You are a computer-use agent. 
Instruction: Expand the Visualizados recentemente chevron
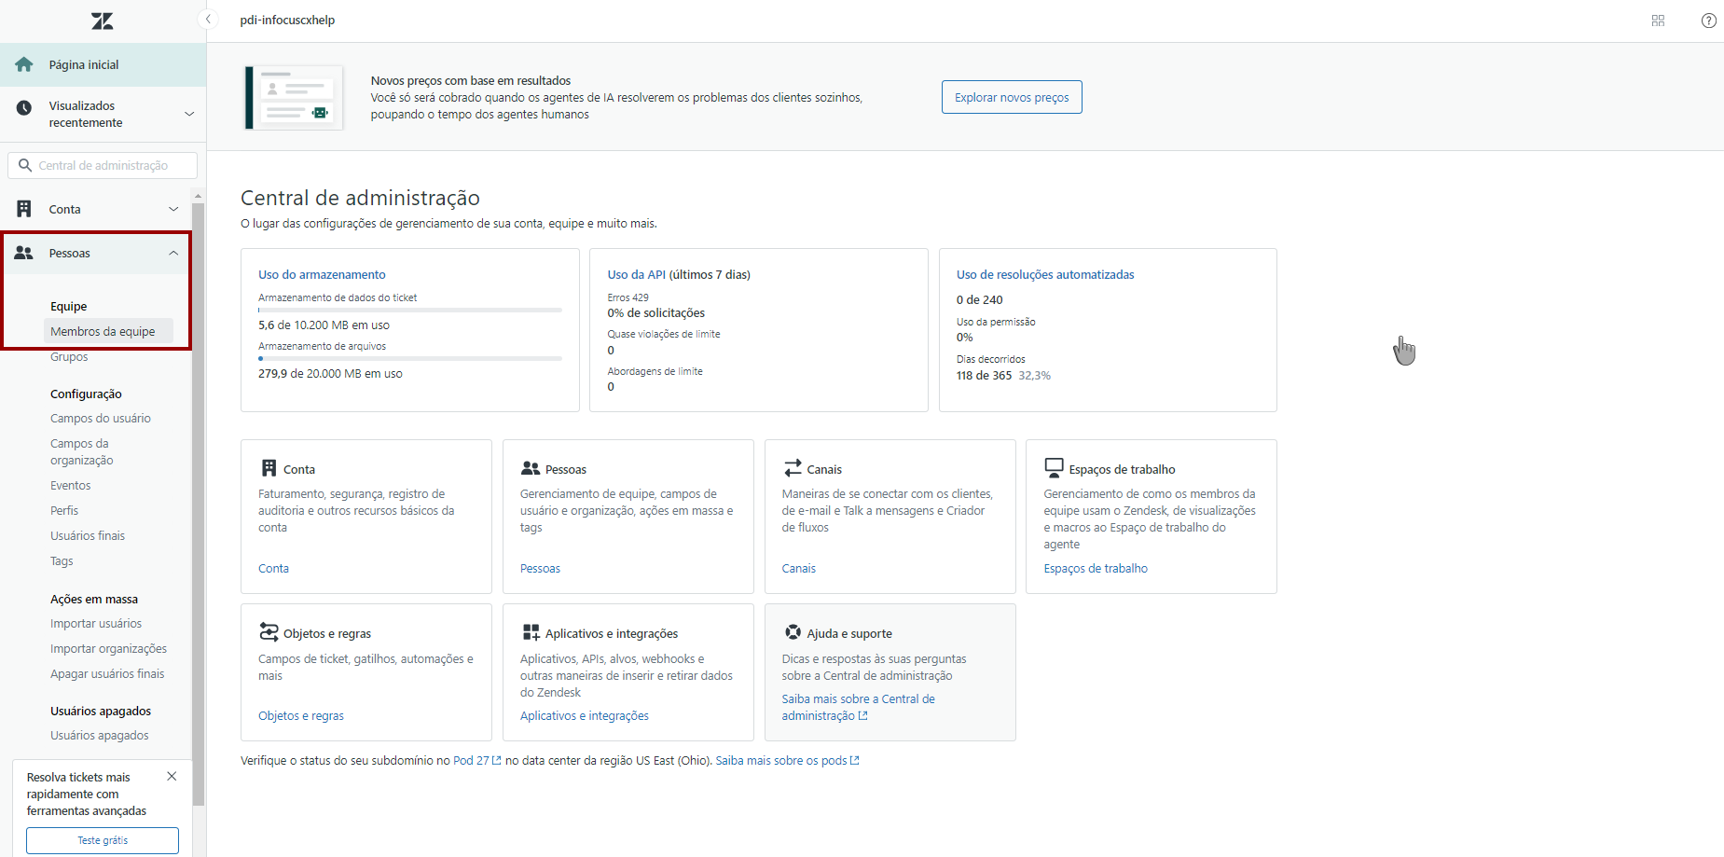[189, 114]
